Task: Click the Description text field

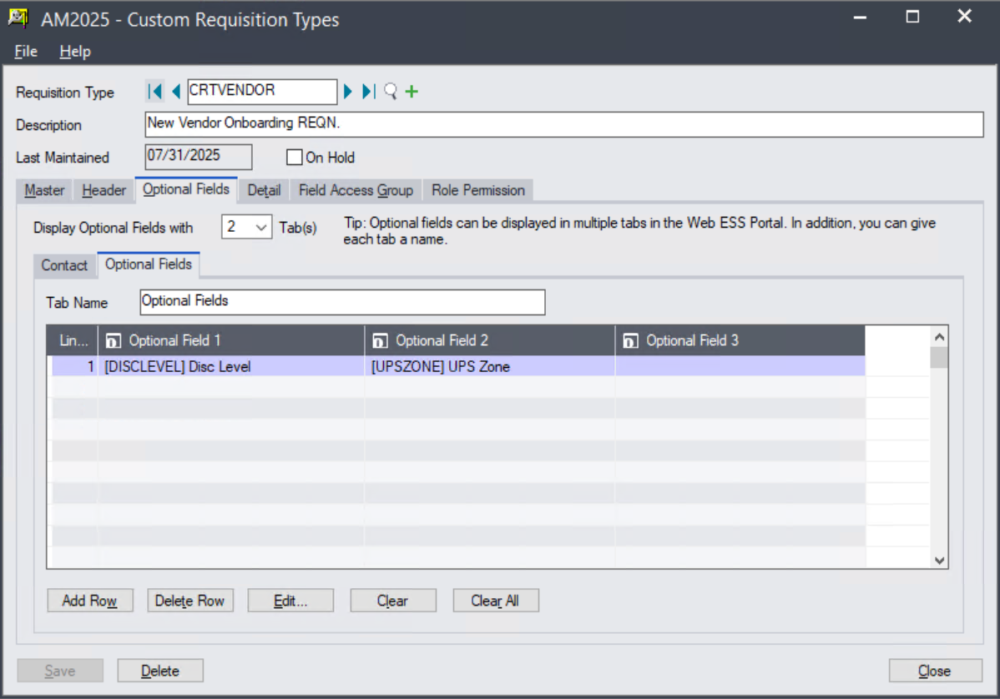Action: pos(563,124)
